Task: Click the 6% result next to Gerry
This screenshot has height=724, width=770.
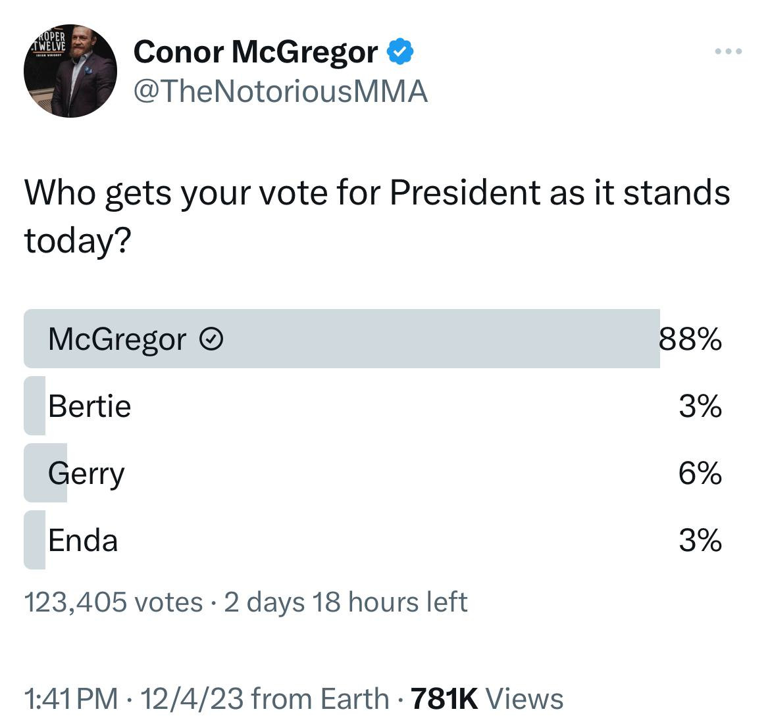Action: (x=700, y=473)
